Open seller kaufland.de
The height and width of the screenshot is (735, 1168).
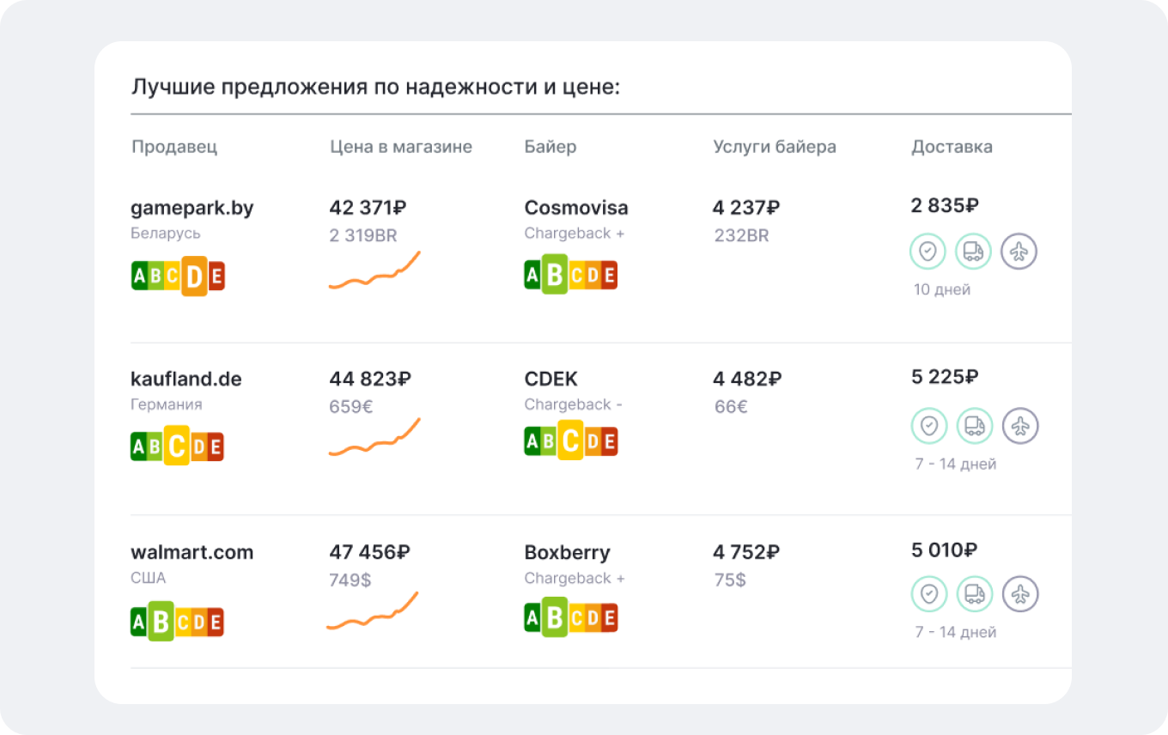coord(186,379)
